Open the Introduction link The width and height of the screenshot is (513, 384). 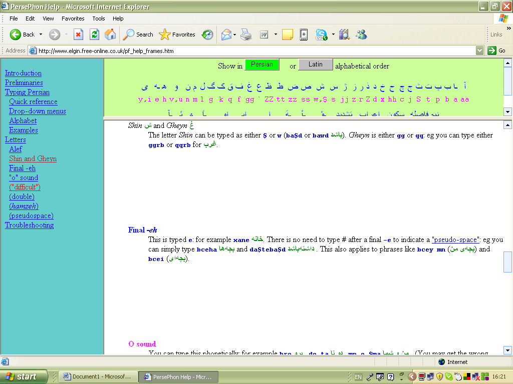coord(23,73)
